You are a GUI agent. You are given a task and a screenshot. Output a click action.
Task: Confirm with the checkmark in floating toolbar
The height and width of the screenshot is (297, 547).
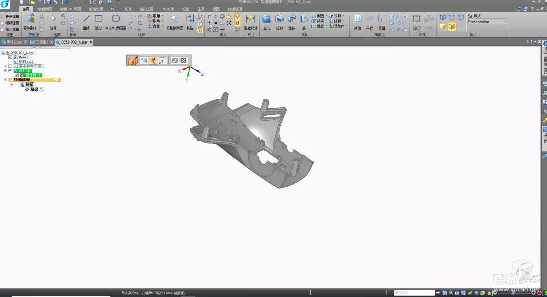click(174, 61)
